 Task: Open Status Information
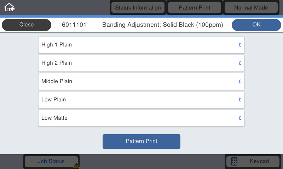138,7
